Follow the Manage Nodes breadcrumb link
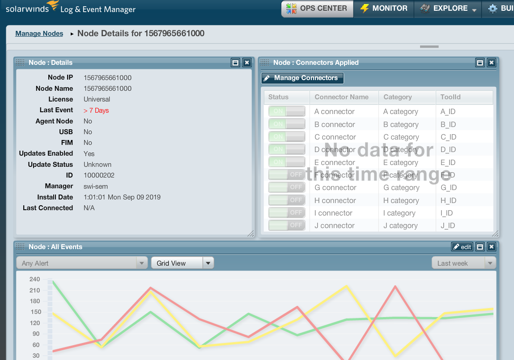Image resolution: width=514 pixels, height=360 pixels. (x=39, y=34)
